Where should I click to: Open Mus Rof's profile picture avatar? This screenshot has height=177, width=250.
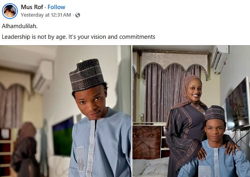[x=10, y=11]
